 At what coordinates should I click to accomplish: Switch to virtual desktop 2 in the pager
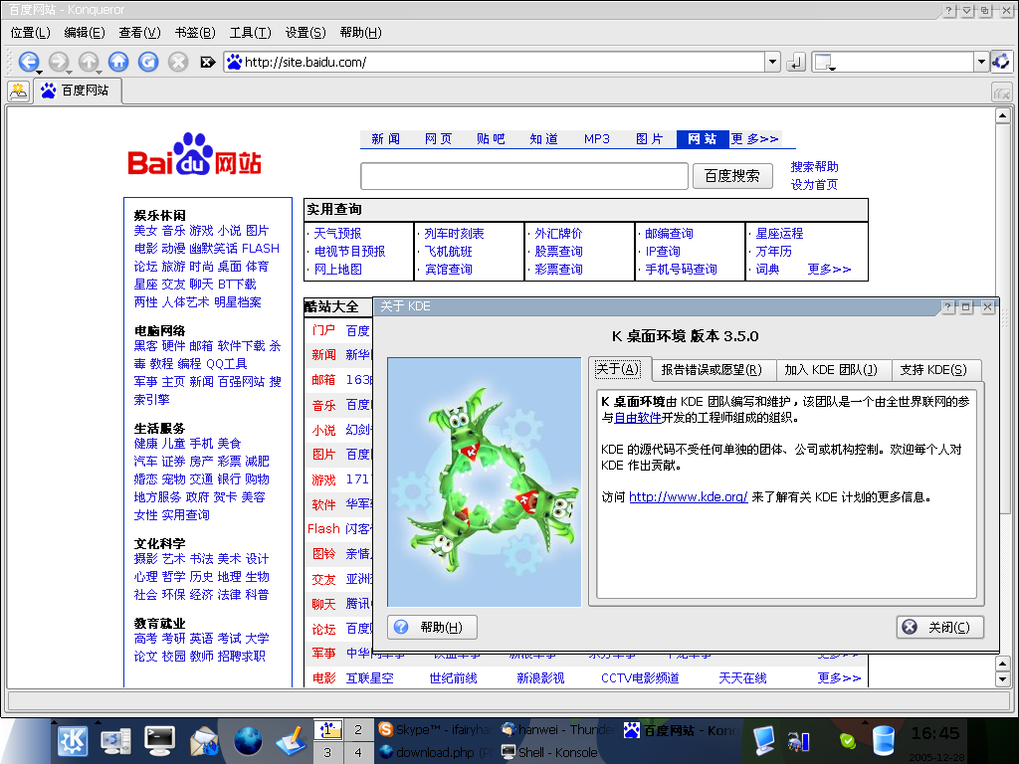pyautogui.click(x=358, y=729)
